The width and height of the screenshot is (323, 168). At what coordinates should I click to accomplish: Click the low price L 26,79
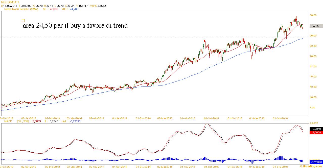pos(59,6)
